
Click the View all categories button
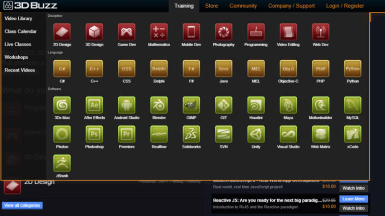[x=22, y=205]
